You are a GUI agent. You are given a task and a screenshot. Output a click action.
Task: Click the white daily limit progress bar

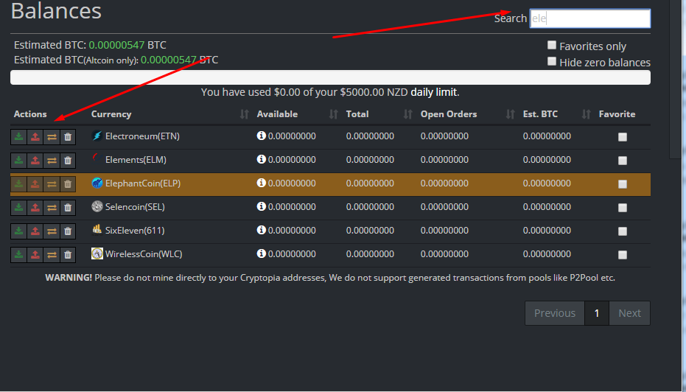330,77
